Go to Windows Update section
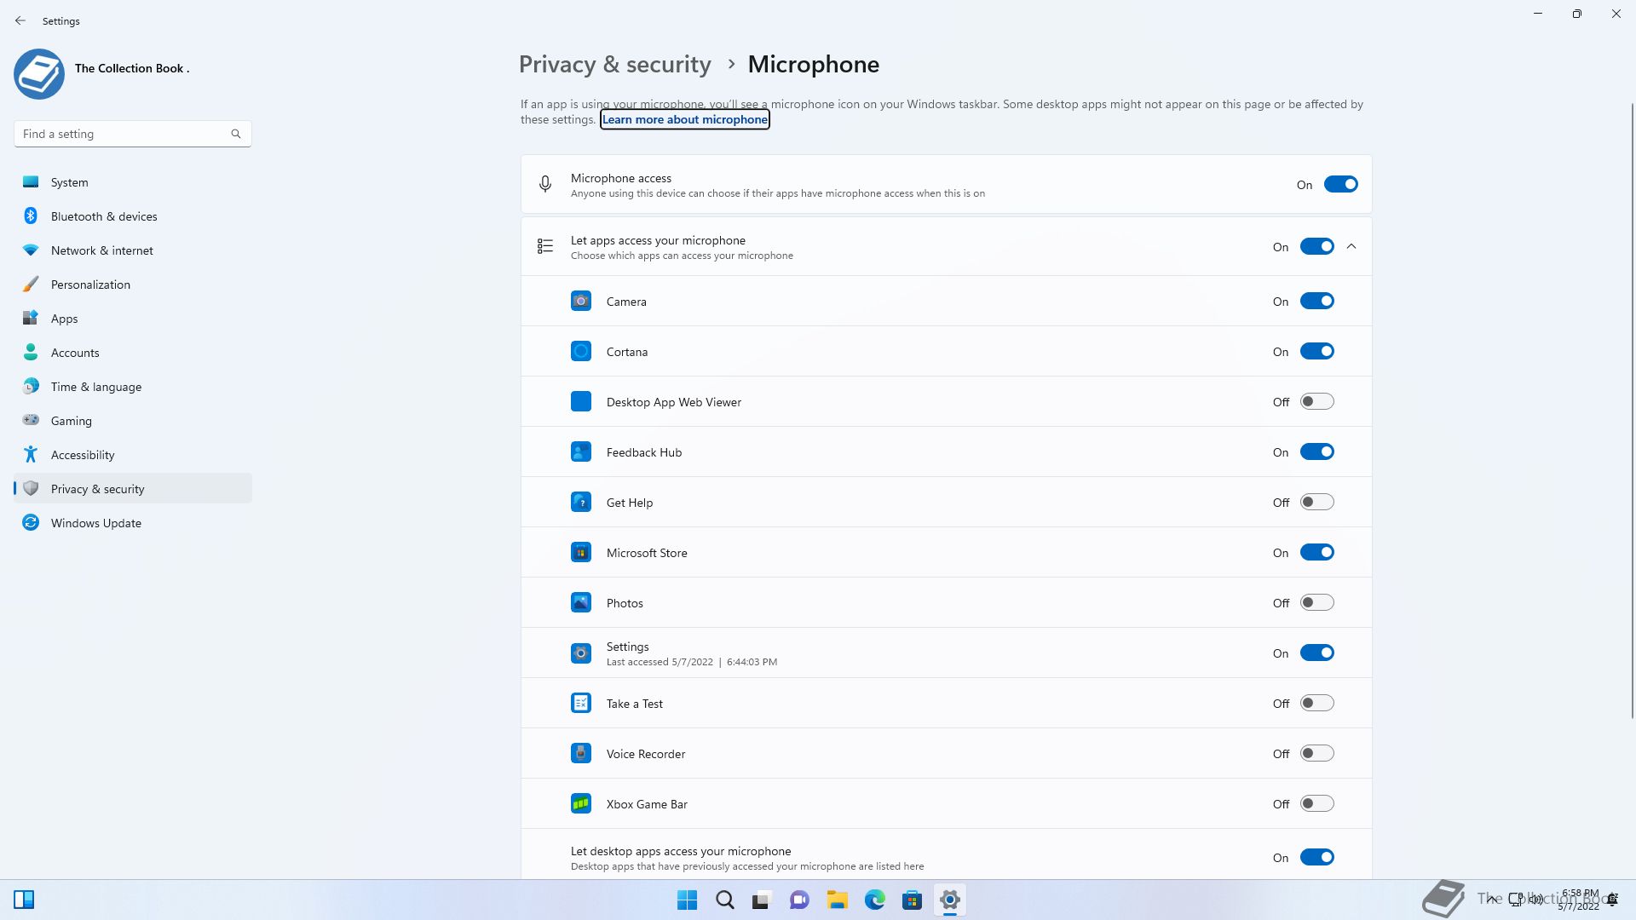 (95, 523)
